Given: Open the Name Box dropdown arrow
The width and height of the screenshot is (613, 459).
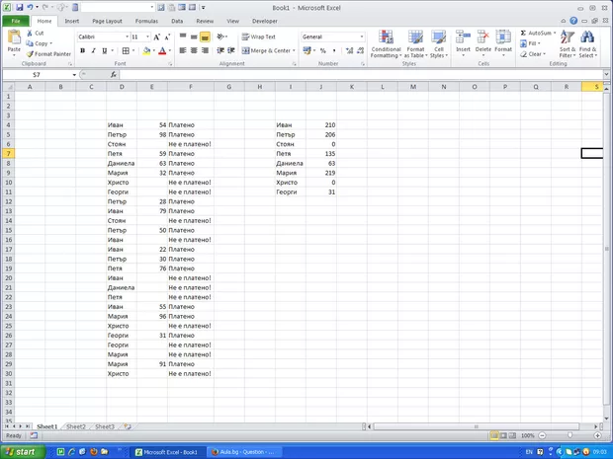Looking at the screenshot, I should point(73,75).
